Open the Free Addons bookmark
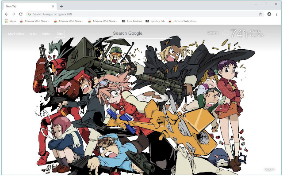Screen dimensions: 283x176 coord(132,21)
